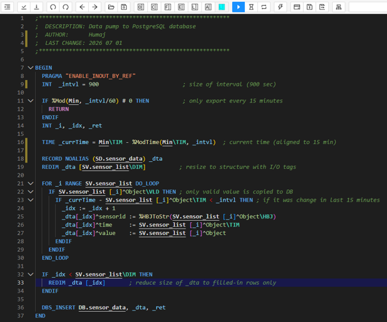
Task: Click ENDIF on line 34
Action: pyautogui.click(x=50, y=291)
